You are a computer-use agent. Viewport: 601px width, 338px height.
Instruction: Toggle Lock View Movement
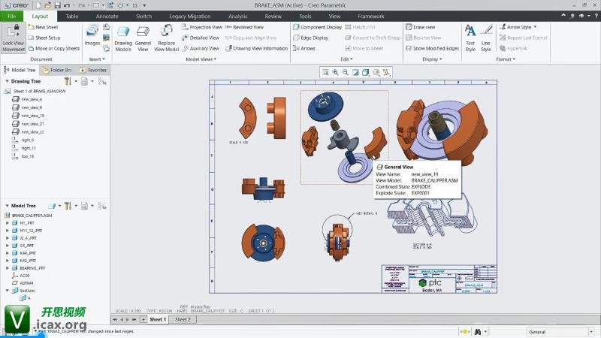click(x=13, y=38)
